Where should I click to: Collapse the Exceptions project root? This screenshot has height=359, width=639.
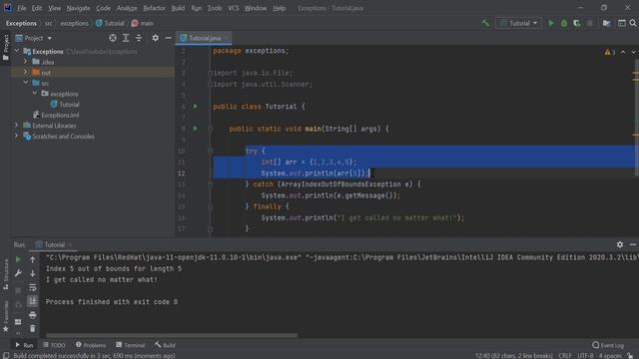coord(17,51)
